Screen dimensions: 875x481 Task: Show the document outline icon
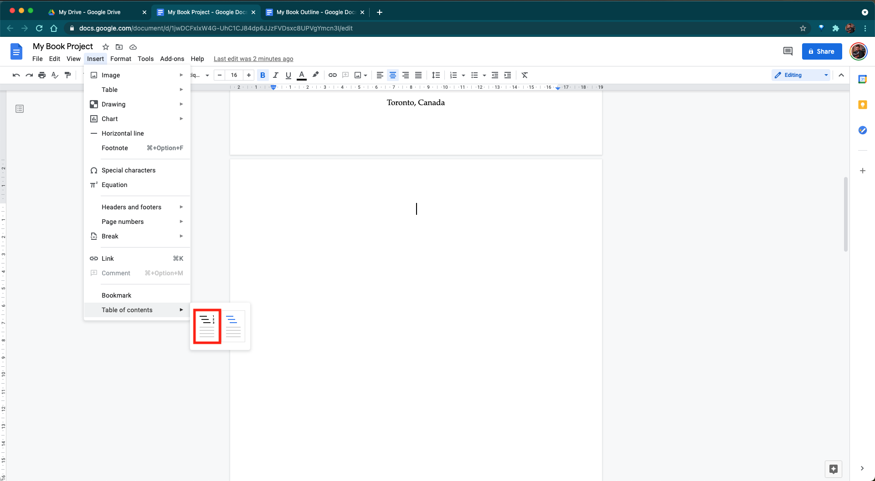tap(20, 109)
